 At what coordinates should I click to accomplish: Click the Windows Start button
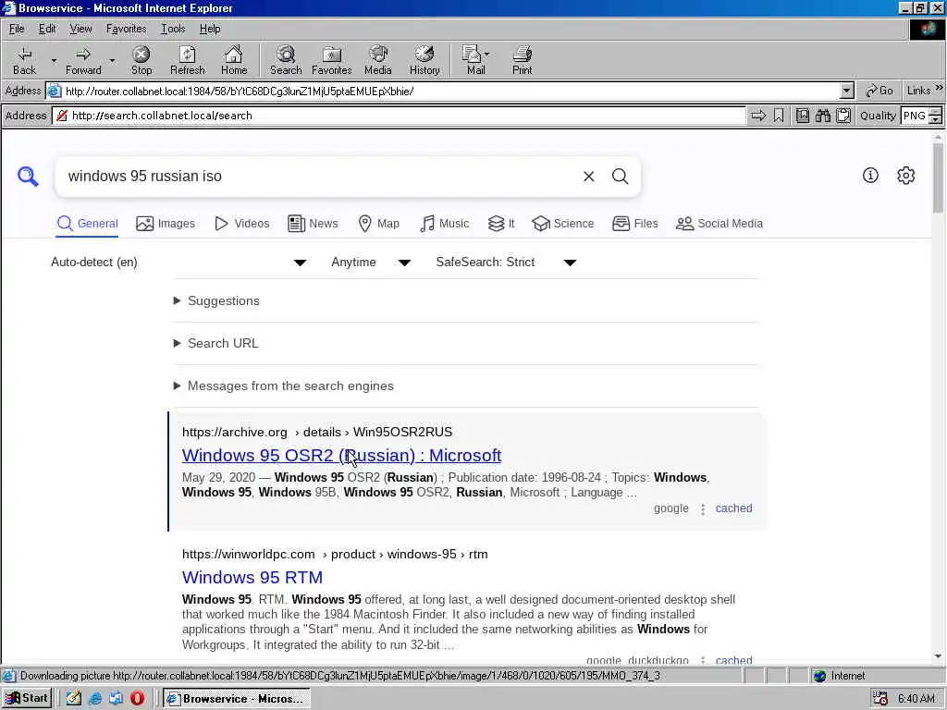point(27,698)
